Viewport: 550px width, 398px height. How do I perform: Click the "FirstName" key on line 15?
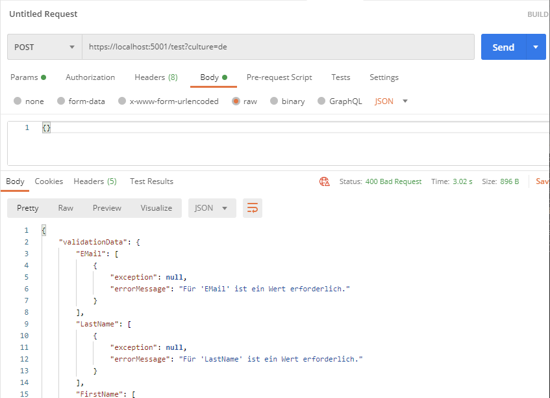tap(99, 394)
